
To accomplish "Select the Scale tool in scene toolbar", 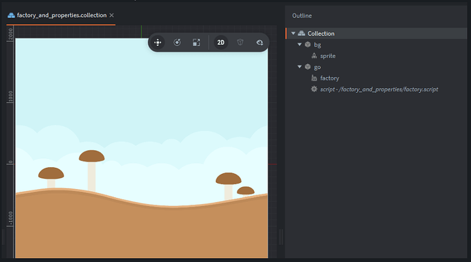I will pyautogui.click(x=197, y=42).
